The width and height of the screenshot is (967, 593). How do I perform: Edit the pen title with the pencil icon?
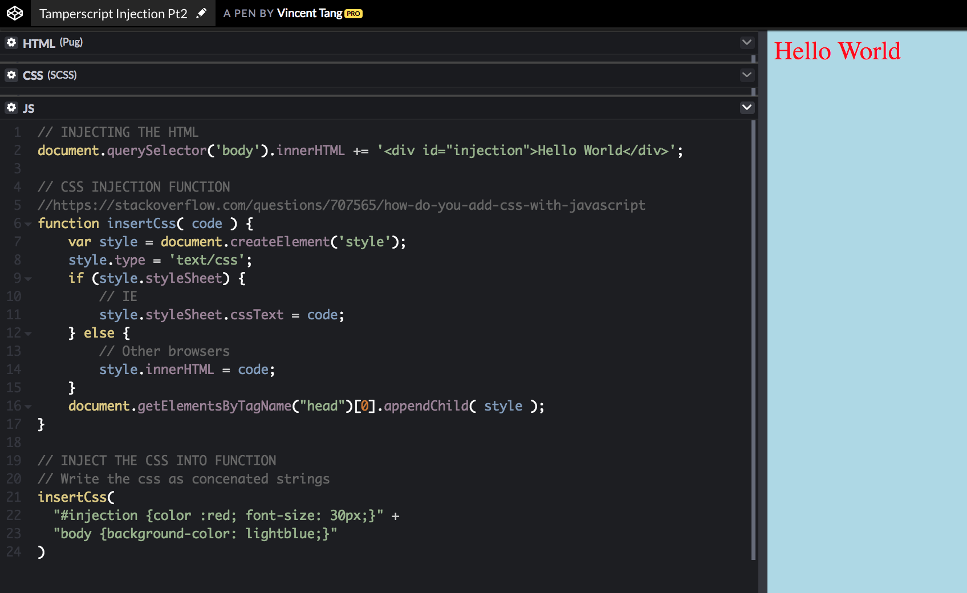[x=201, y=13]
